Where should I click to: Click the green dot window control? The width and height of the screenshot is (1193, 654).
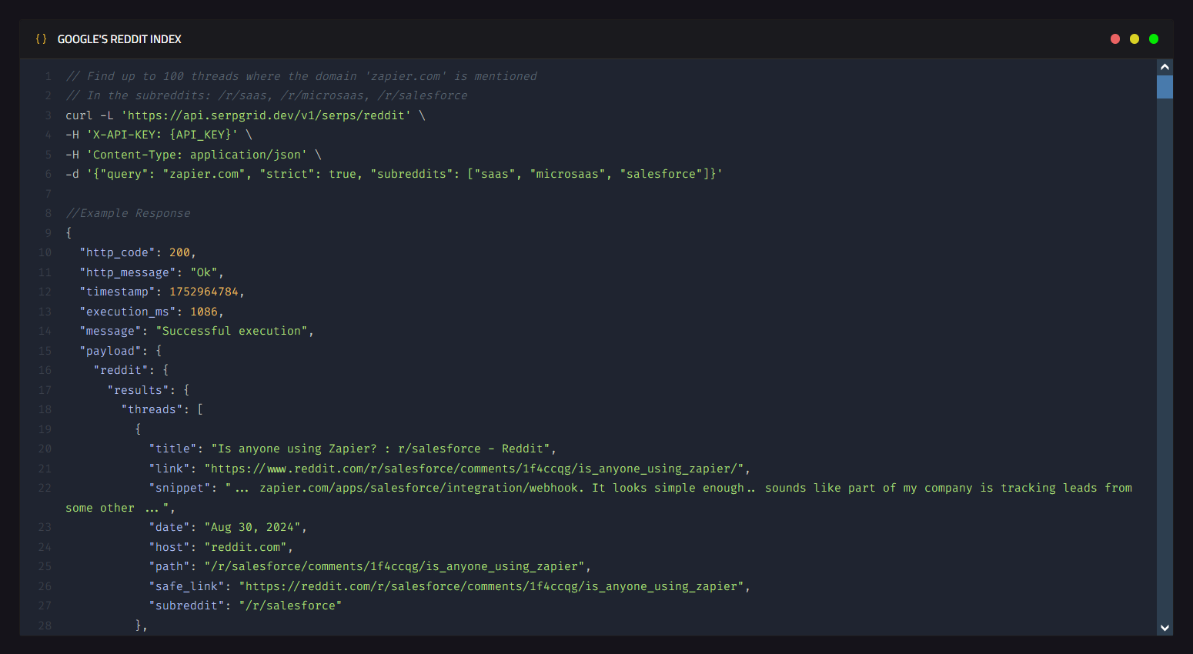[x=1153, y=39]
